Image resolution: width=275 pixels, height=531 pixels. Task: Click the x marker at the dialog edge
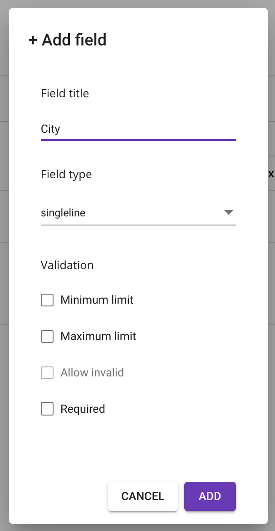pyautogui.click(x=270, y=174)
